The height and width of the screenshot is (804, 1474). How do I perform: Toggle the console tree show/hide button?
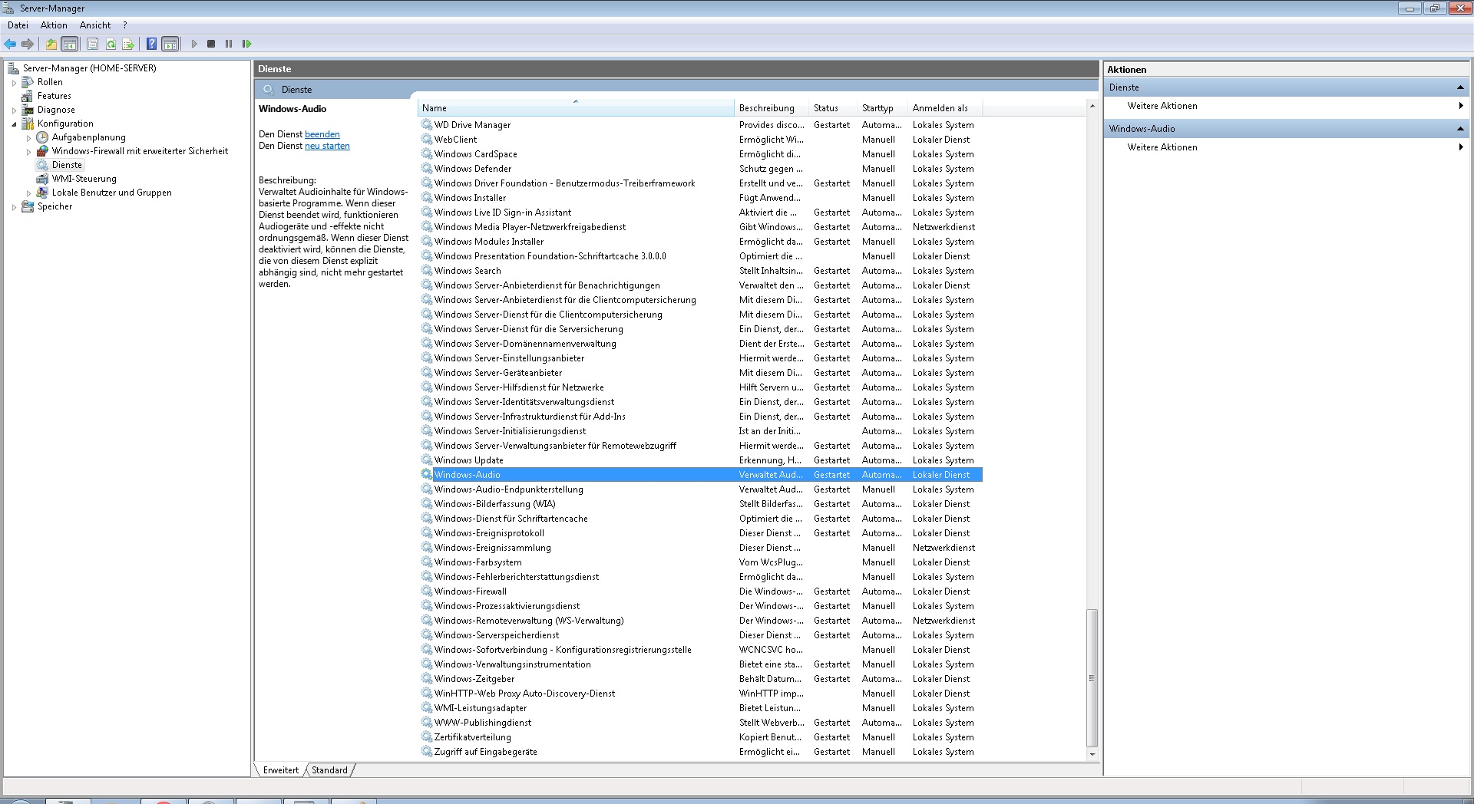click(x=69, y=44)
